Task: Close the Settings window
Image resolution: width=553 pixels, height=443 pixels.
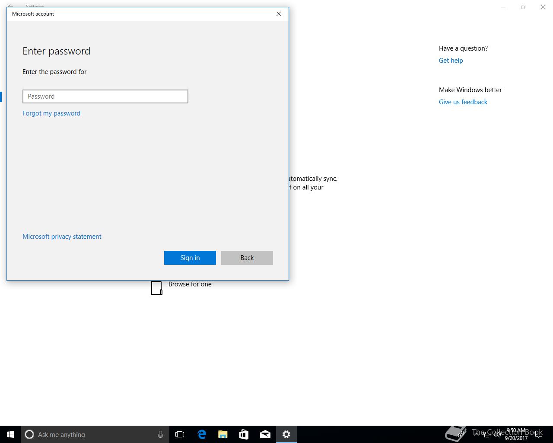Action: 543,7
